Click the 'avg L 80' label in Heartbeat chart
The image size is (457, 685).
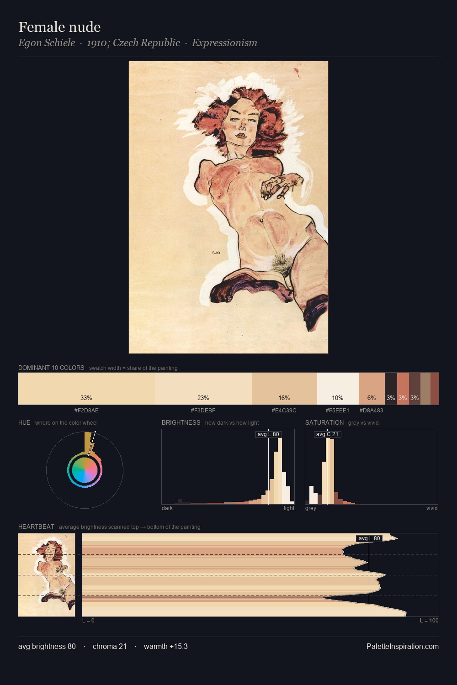tap(369, 538)
